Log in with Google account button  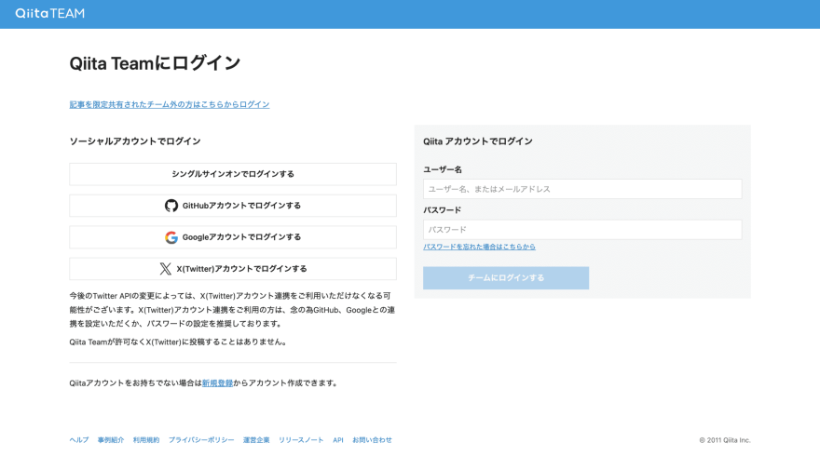(x=233, y=237)
